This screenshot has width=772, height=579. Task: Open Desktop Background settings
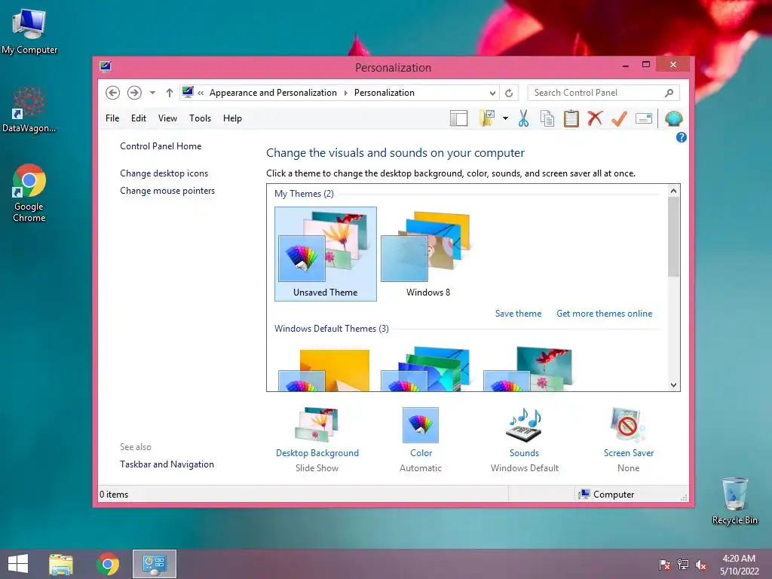click(x=317, y=440)
